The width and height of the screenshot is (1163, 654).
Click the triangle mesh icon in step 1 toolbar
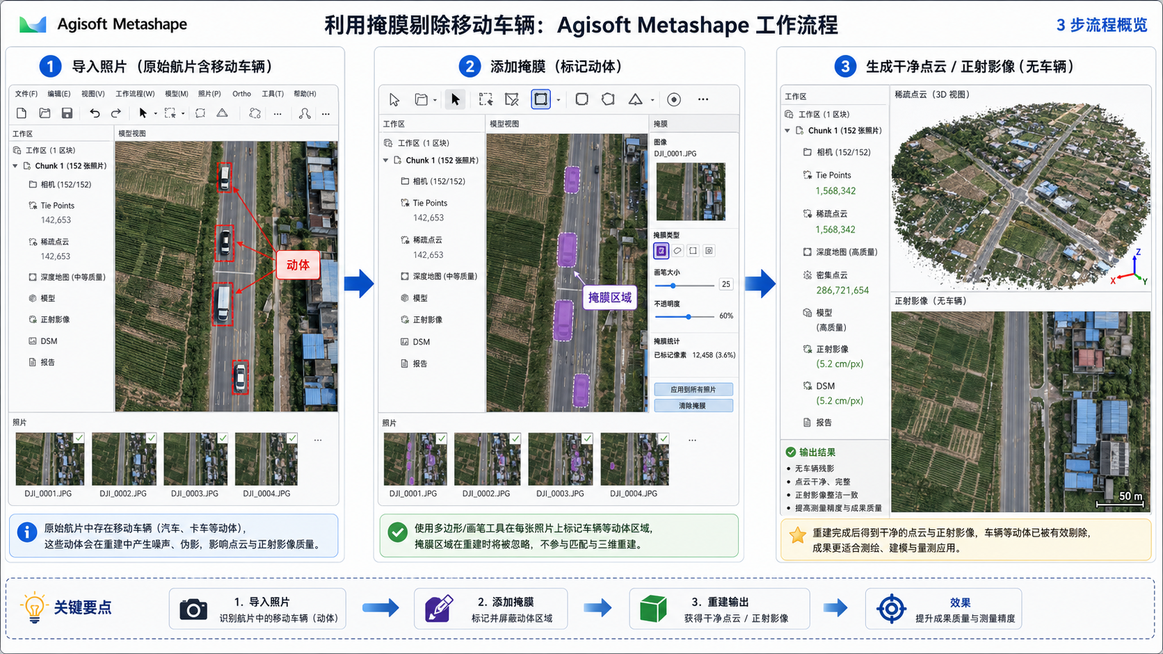(x=222, y=113)
